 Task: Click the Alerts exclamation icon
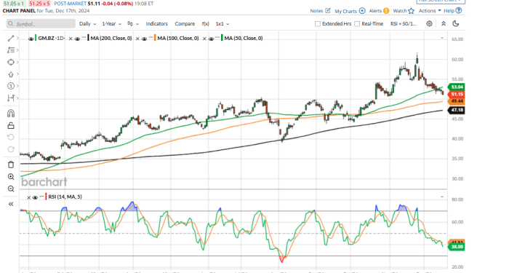coord(386,11)
